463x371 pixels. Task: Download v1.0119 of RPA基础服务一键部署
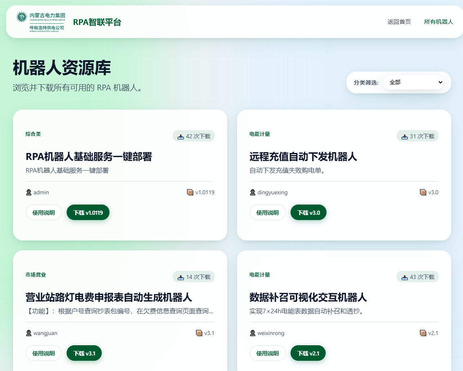(88, 213)
